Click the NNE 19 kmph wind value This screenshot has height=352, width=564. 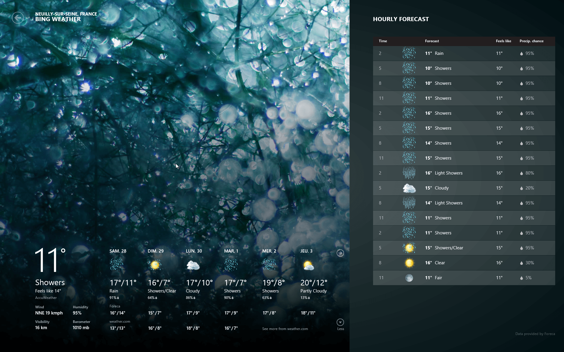[49, 313]
